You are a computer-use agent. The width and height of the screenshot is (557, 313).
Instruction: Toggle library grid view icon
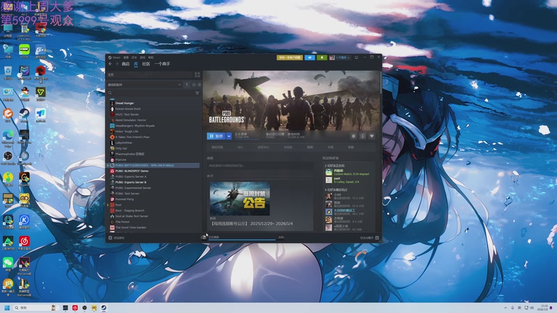[x=197, y=74]
